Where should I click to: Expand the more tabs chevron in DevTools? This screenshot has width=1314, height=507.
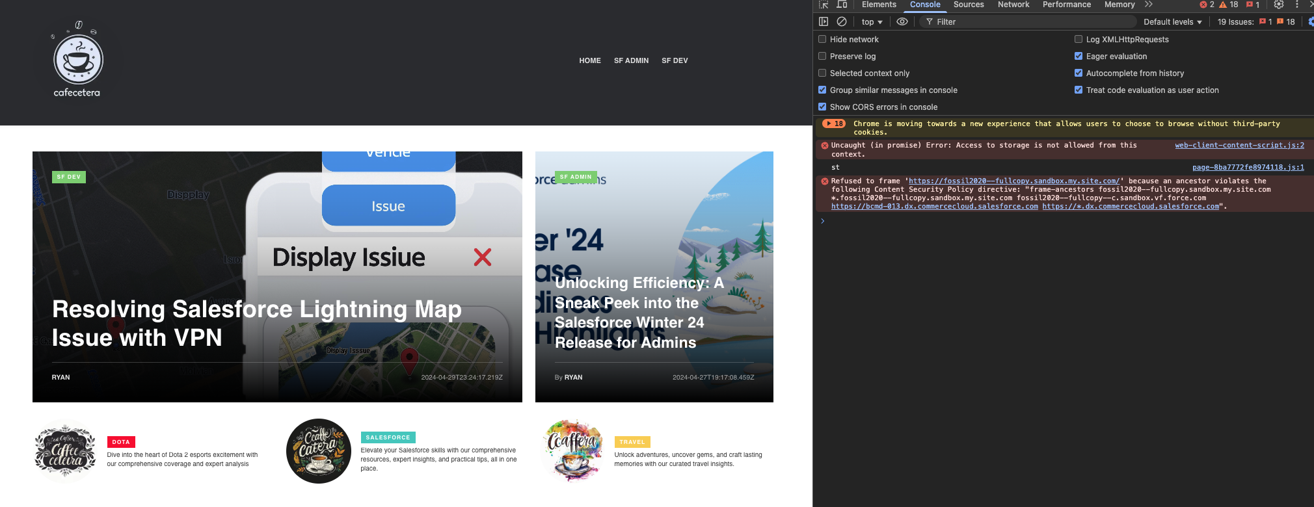(x=1149, y=5)
